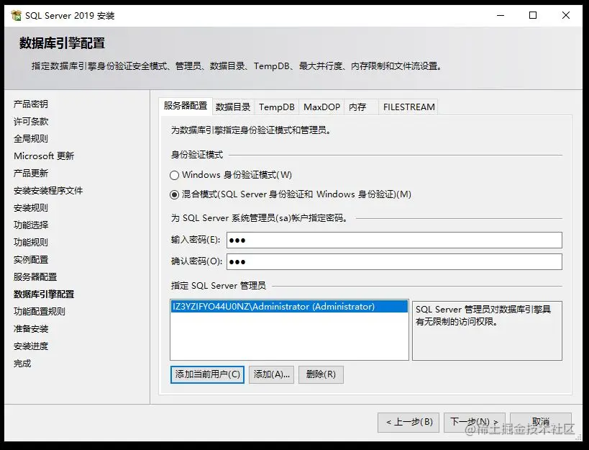
Task: Click the admin description text box
Action: 487,330
